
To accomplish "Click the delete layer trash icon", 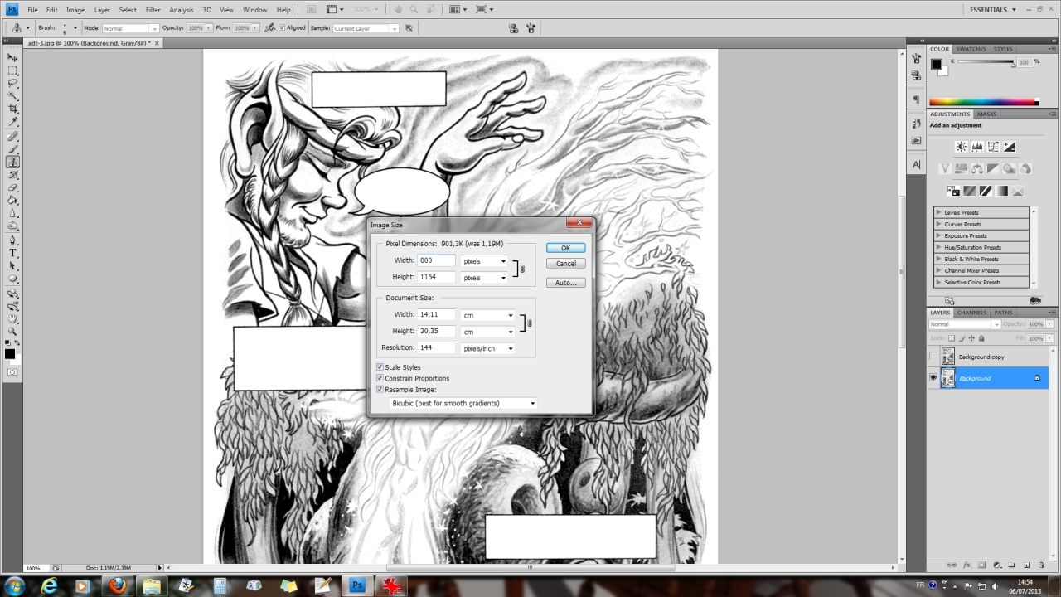I will 1041,565.
